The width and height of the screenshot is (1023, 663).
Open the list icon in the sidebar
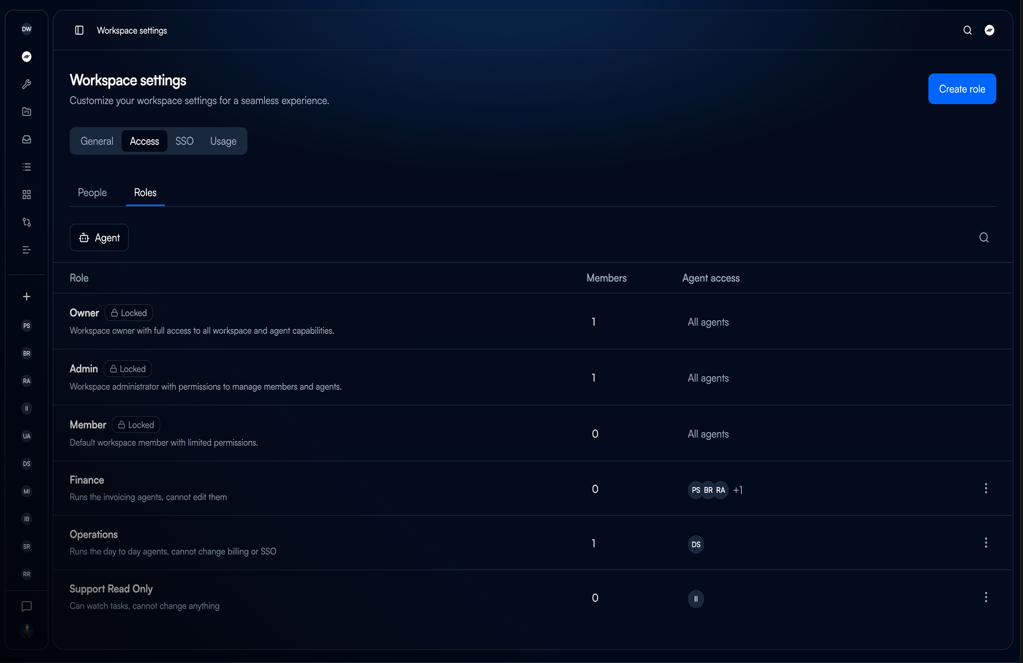pos(27,167)
